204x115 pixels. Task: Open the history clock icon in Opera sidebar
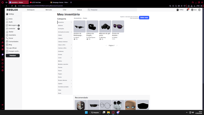point(3,63)
